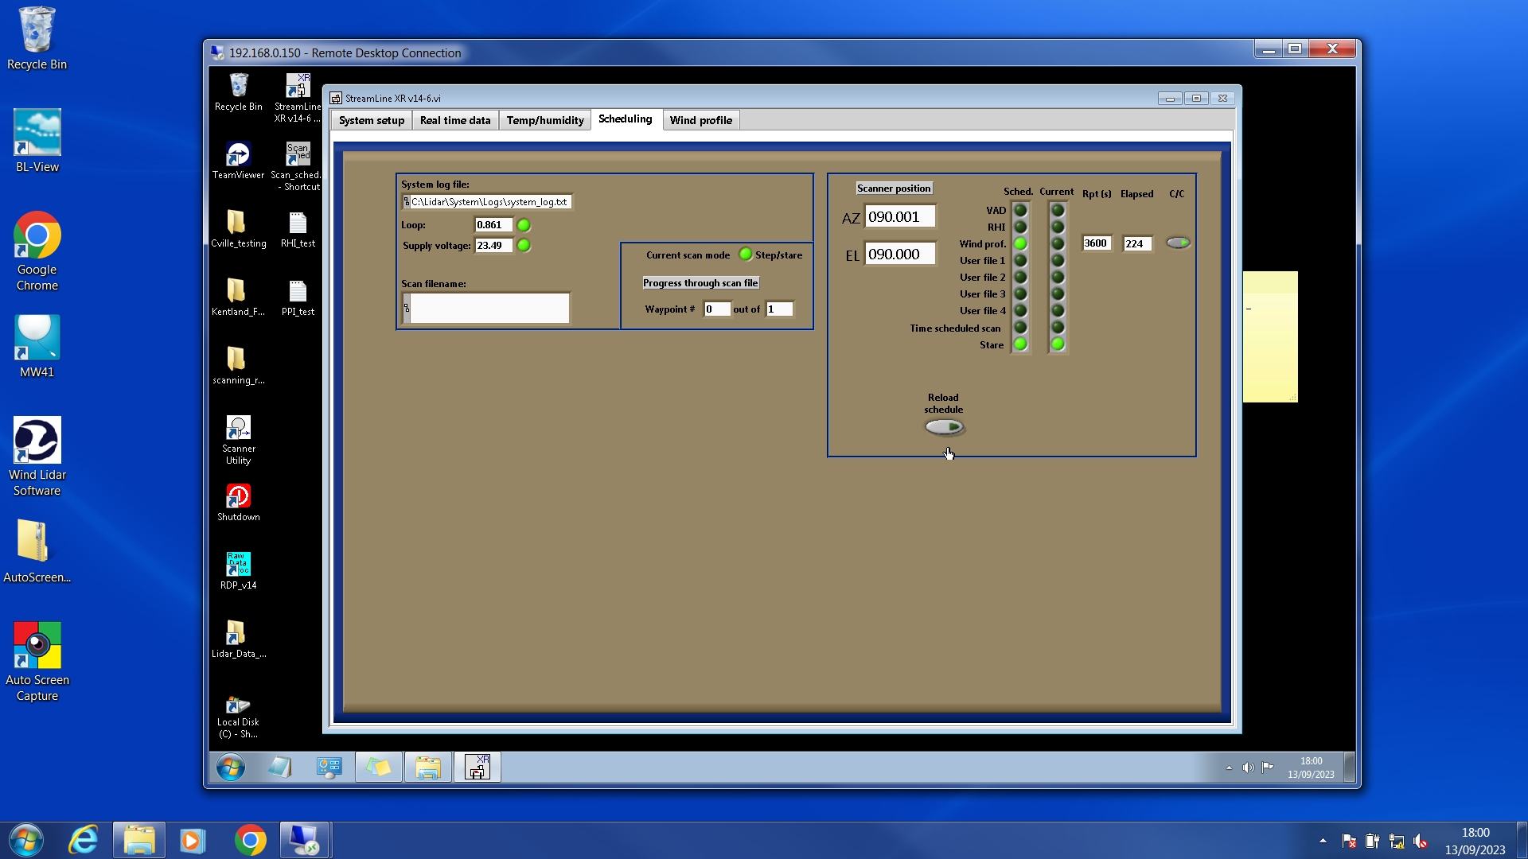Show hidden icons in system tray
Screen dimensions: 1528x859
1323,841
